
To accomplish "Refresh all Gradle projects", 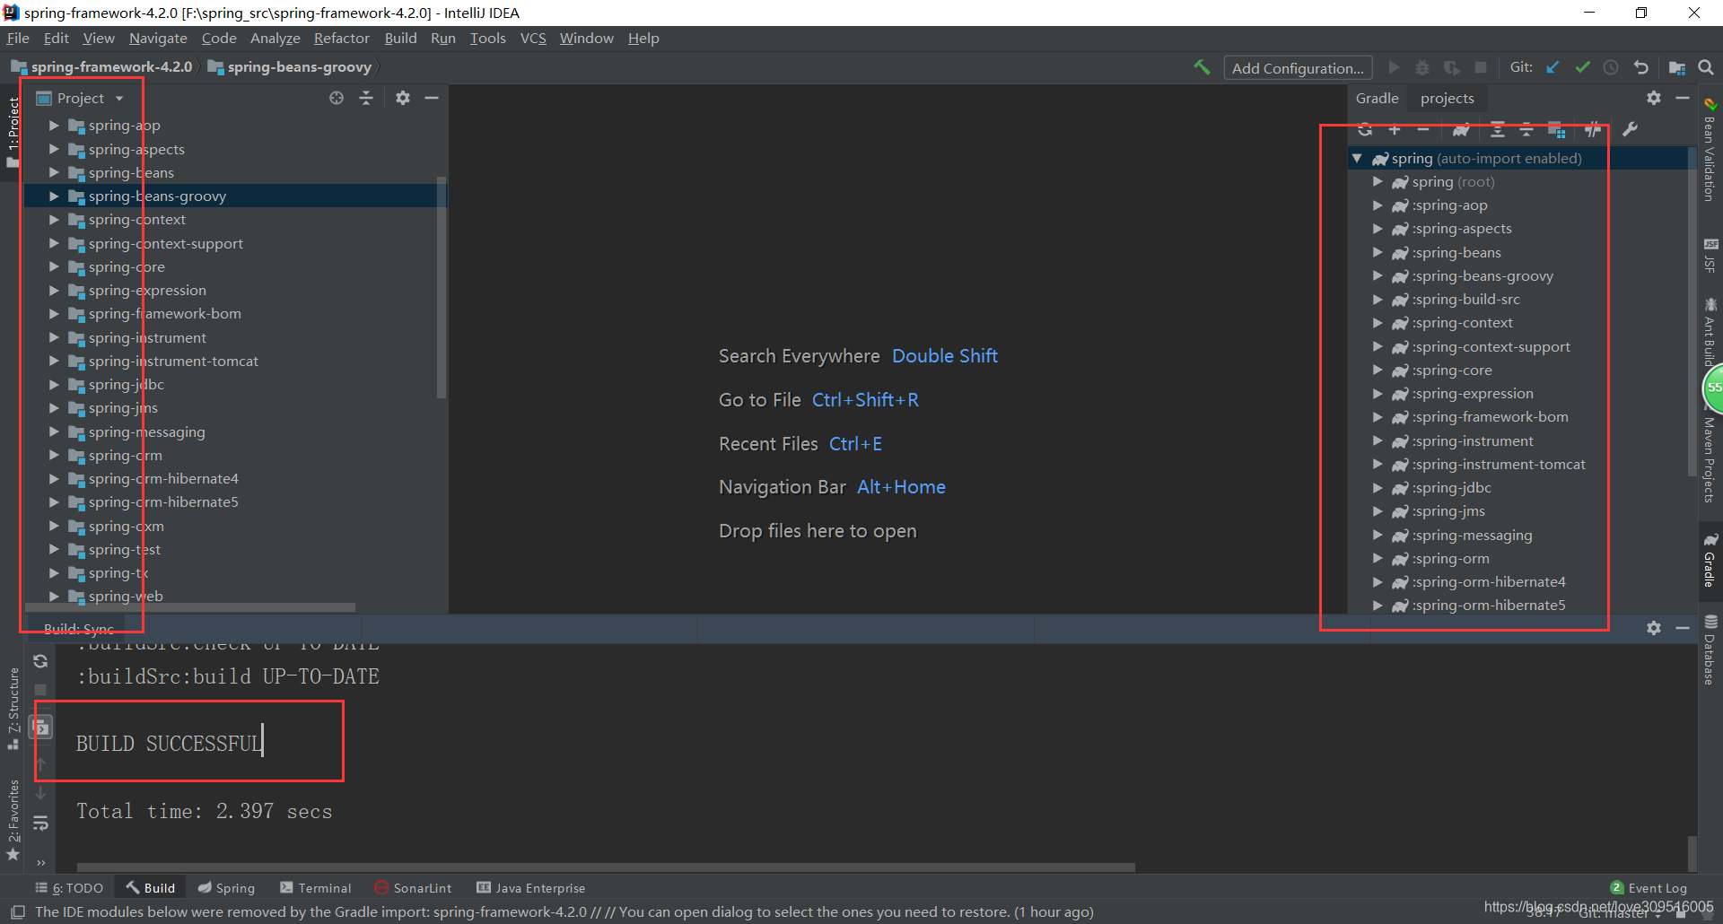I will click(1365, 129).
